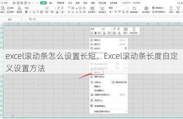Screen dimensions: 183x119
Task: Click the fx insert function icon
Action: coord(34,19)
